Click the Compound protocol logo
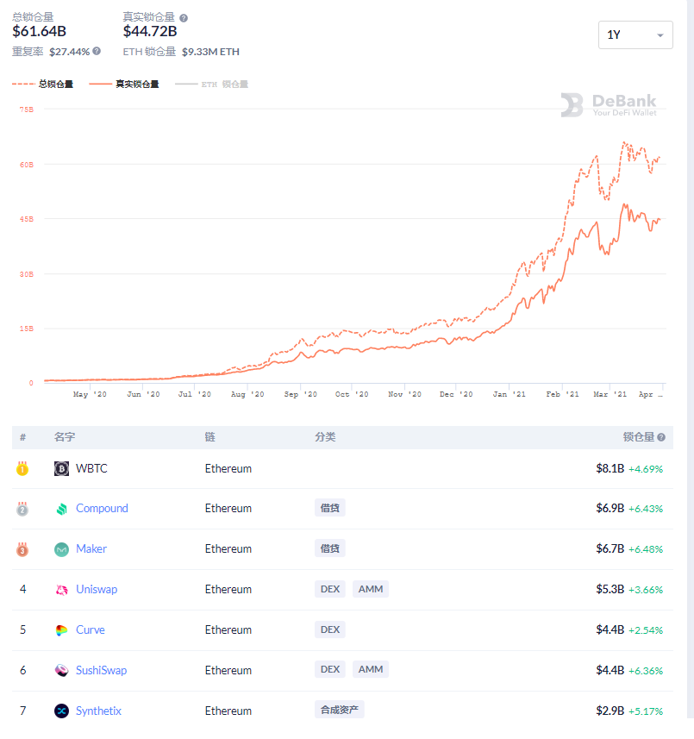 [x=61, y=509]
